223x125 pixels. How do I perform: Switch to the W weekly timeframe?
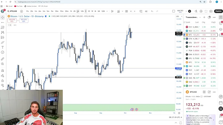click(x=92, y=11)
